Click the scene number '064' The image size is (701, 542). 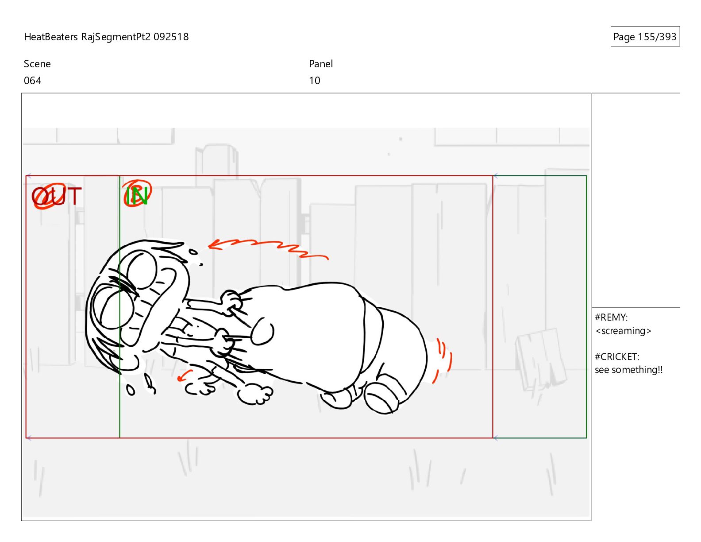(x=33, y=81)
